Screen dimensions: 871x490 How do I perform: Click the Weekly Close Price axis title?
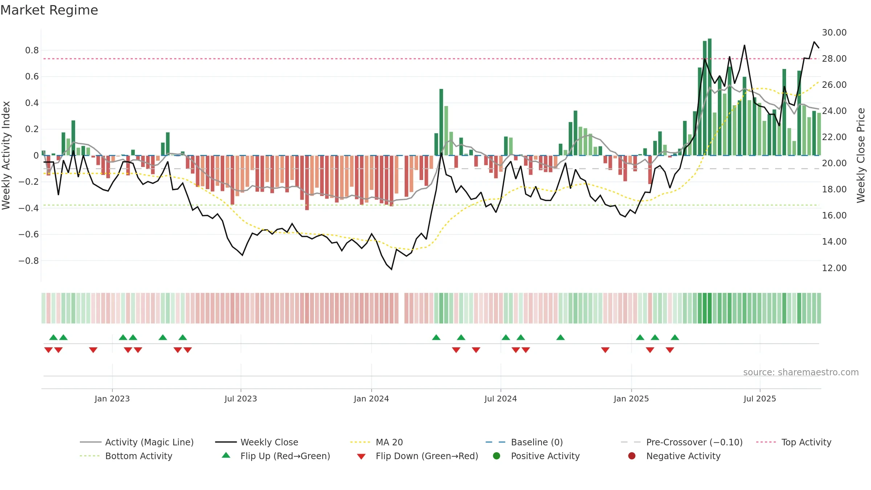pyautogui.click(x=861, y=155)
